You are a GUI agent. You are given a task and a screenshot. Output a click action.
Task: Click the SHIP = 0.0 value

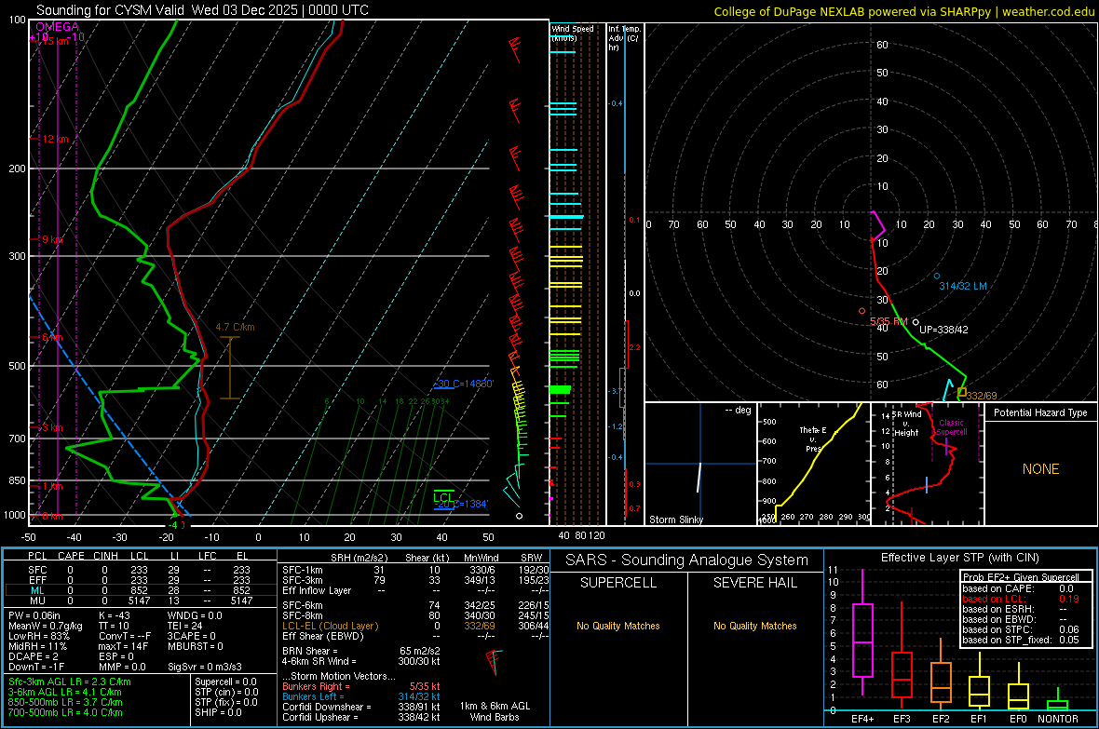(218, 712)
